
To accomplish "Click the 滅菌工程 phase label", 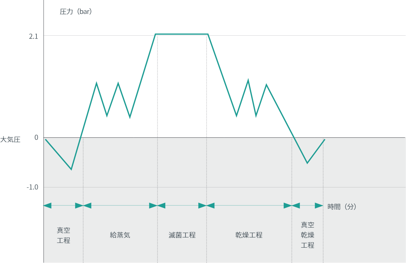I will pyautogui.click(x=182, y=235).
